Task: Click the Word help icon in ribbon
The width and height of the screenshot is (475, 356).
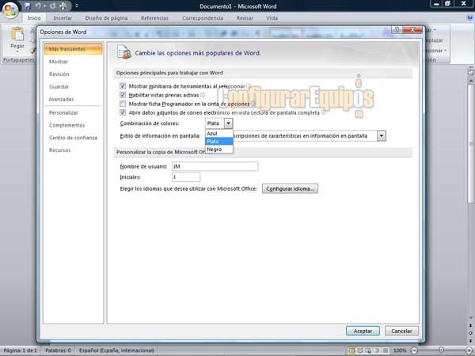Action: 469,17
